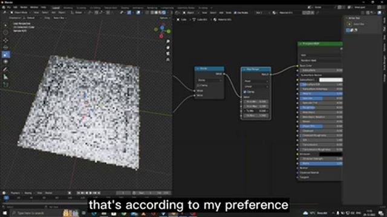
Task: Switch to solid viewport shading
Action: coord(156,13)
